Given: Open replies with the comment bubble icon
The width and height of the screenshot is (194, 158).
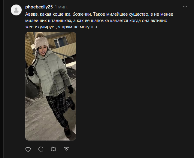Looking at the screenshot, I should click(41, 149).
